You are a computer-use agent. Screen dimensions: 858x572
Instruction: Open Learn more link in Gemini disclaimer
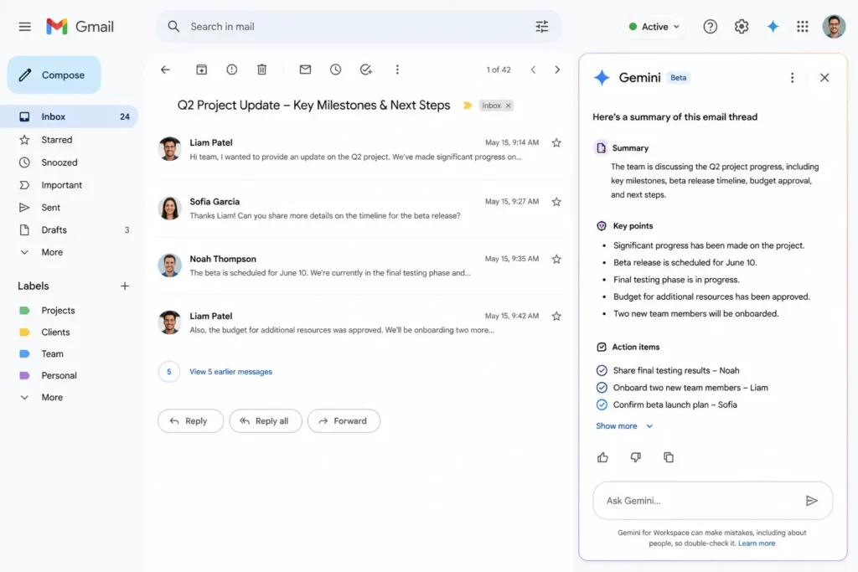(757, 544)
